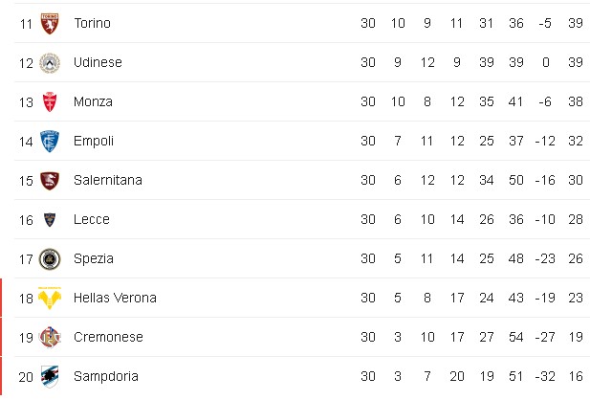Select the Lecce team name

point(92,219)
